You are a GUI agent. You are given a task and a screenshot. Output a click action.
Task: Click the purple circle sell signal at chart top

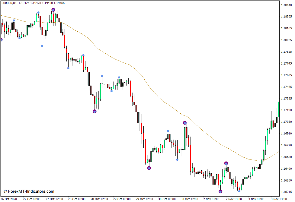53,10
